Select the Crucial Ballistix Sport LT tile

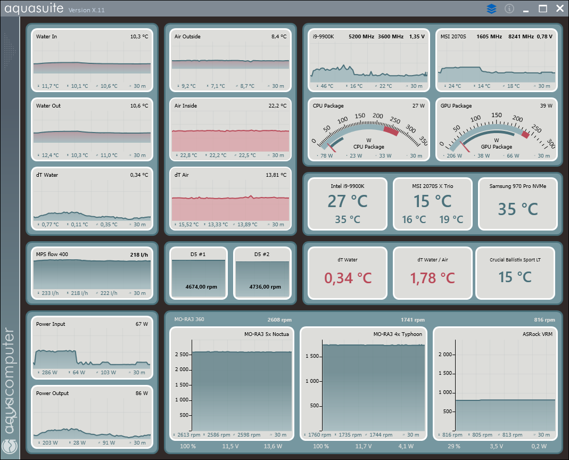[x=515, y=273]
